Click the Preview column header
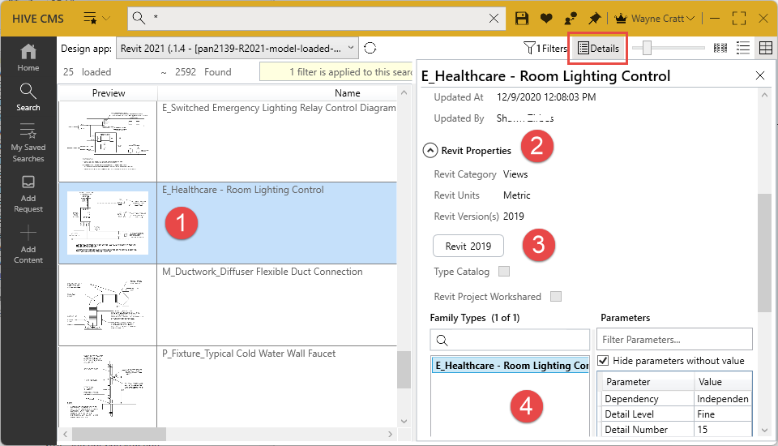Image resolution: width=778 pixels, height=446 pixels. click(x=108, y=93)
